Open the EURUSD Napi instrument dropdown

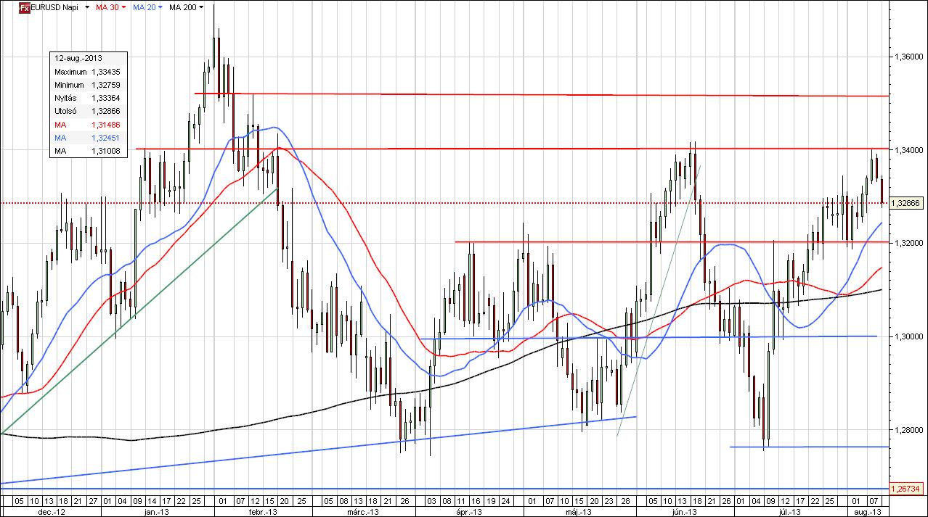(x=88, y=7)
